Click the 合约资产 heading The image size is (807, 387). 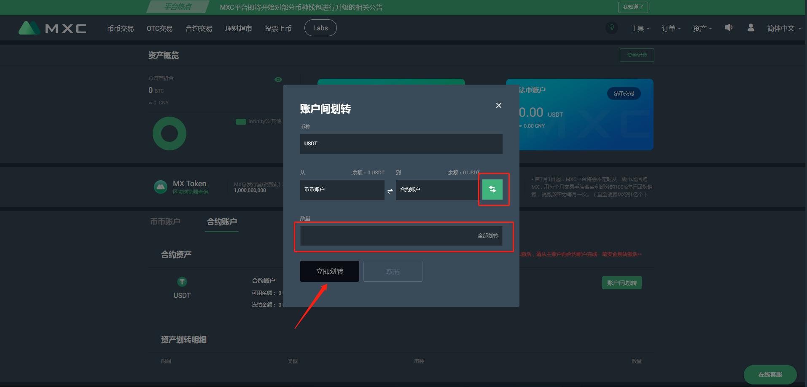(176, 254)
